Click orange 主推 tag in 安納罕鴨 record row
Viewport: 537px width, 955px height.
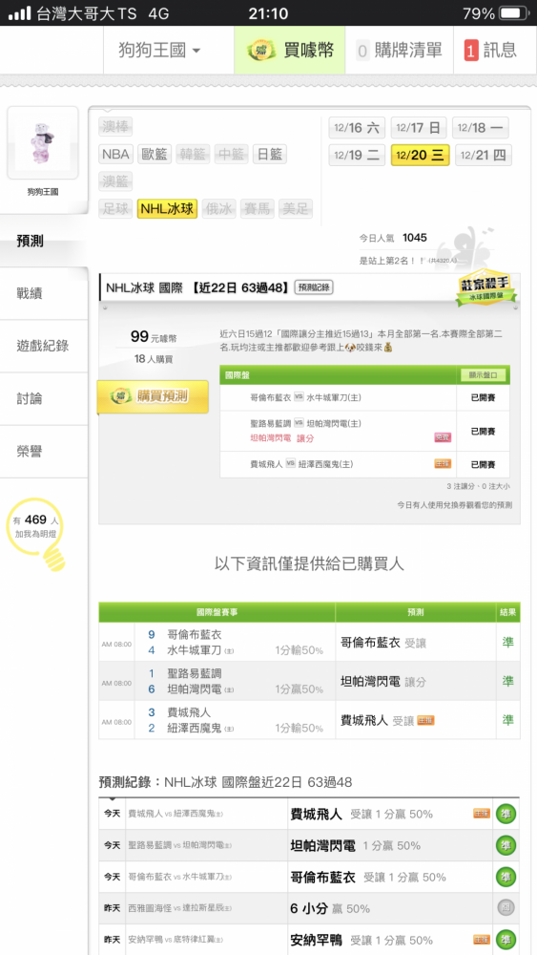(482, 940)
